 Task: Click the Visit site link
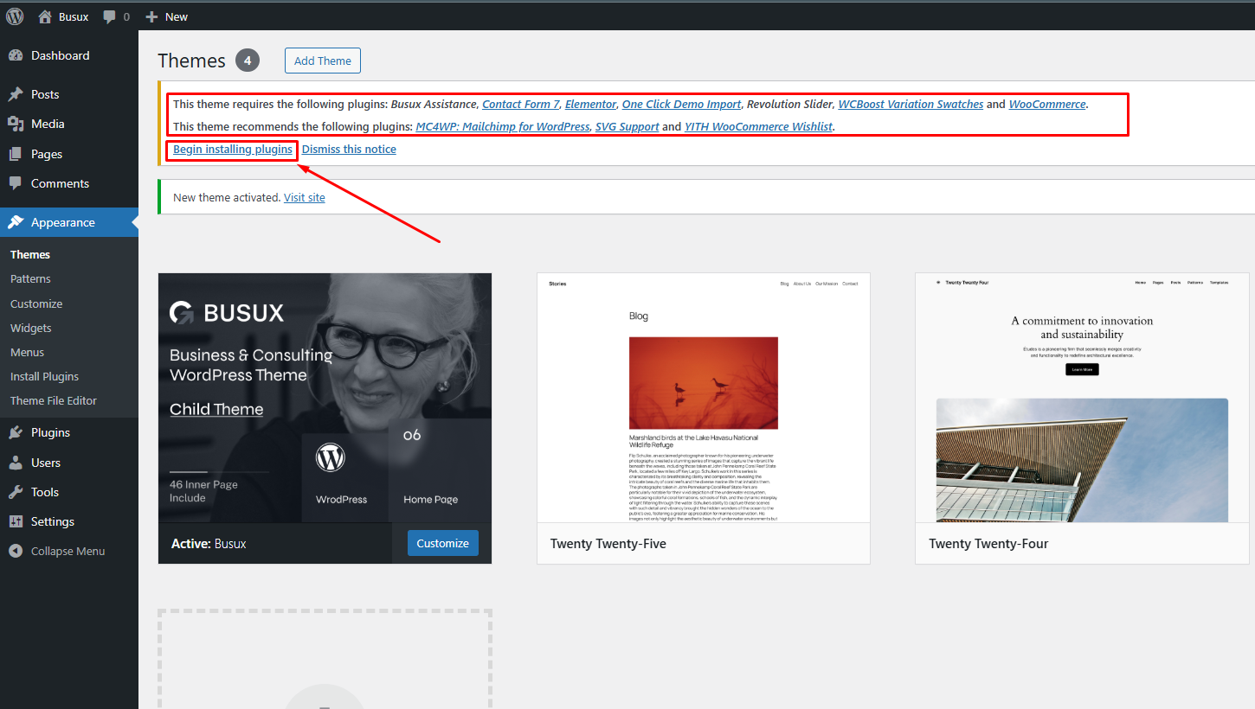click(x=305, y=197)
